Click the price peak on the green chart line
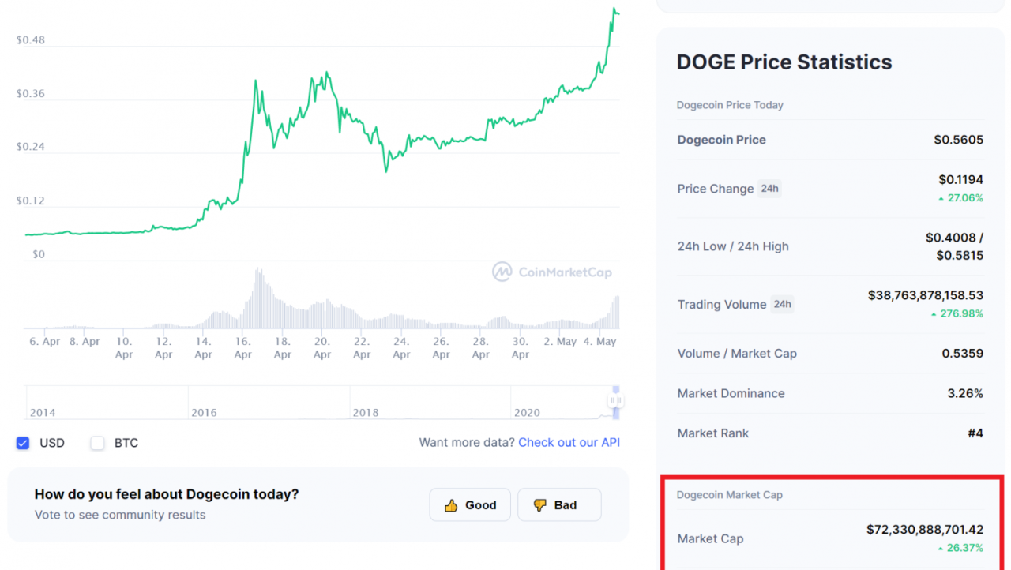Image resolution: width=1011 pixels, height=570 pixels. pos(614,9)
